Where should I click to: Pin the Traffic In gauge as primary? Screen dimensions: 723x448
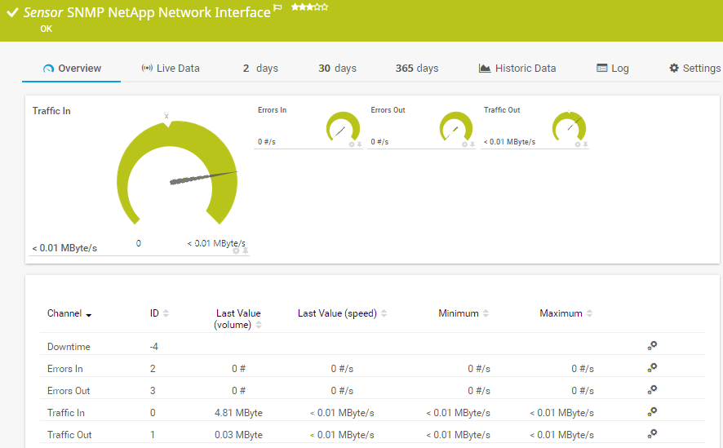[245, 251]
